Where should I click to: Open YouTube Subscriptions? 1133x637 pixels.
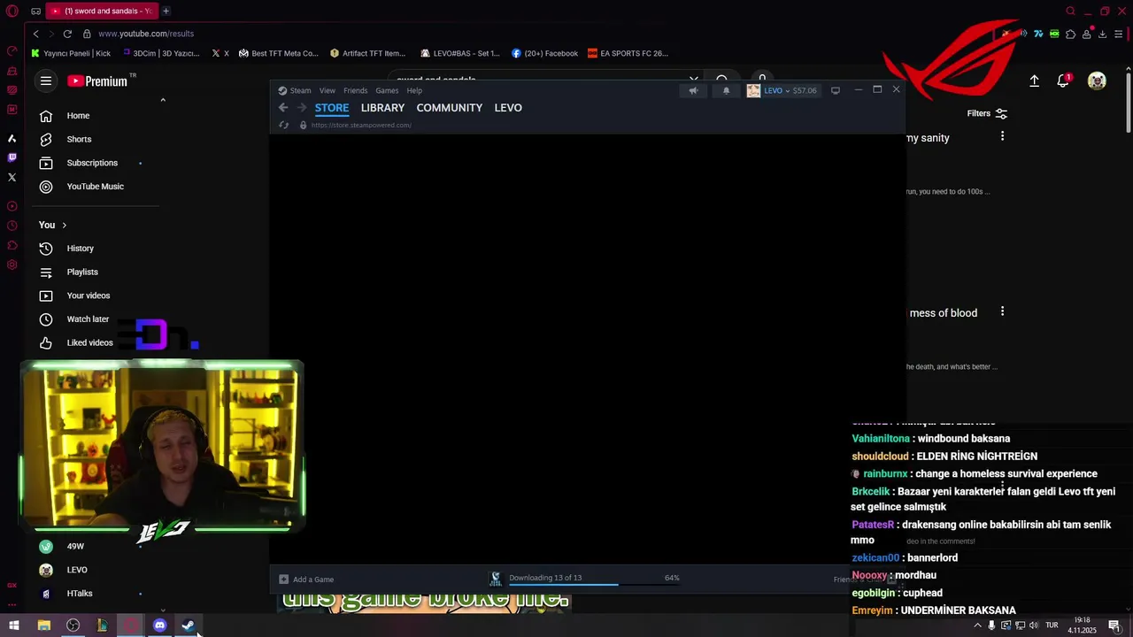92,163
